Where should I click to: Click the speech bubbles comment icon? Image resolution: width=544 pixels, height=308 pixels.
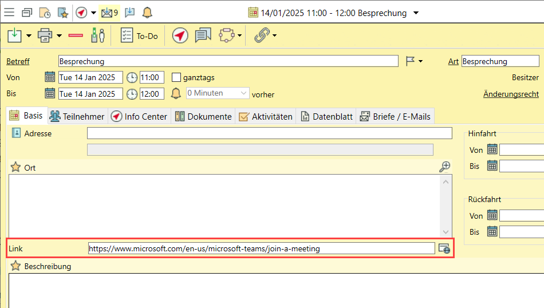[203, 35]
